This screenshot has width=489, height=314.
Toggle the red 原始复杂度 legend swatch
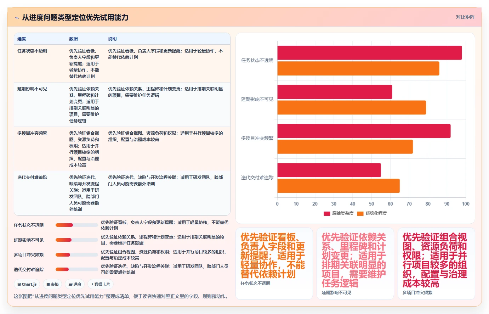[327, 213]
